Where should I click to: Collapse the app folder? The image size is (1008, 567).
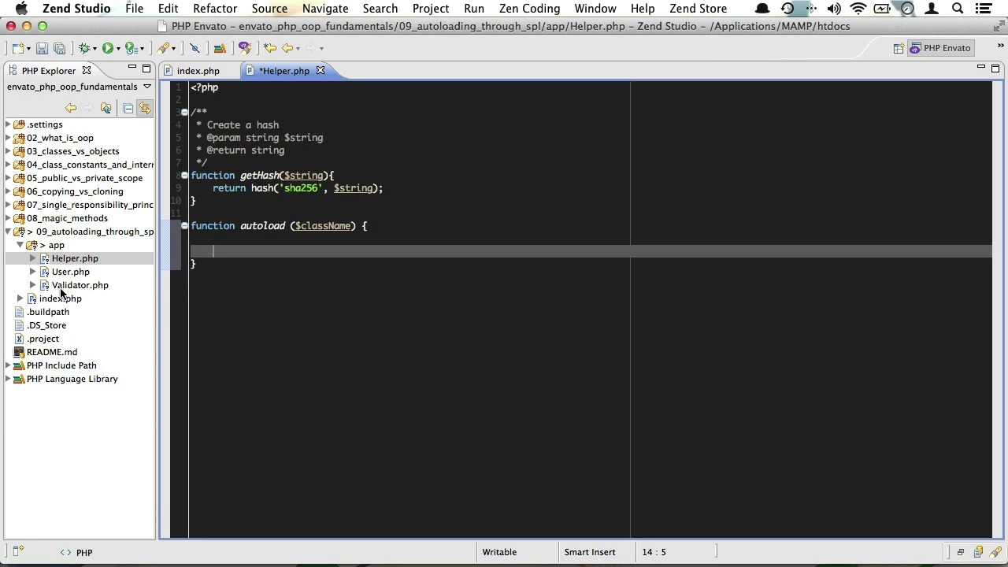pyautogui.click(x=20, y=245)
